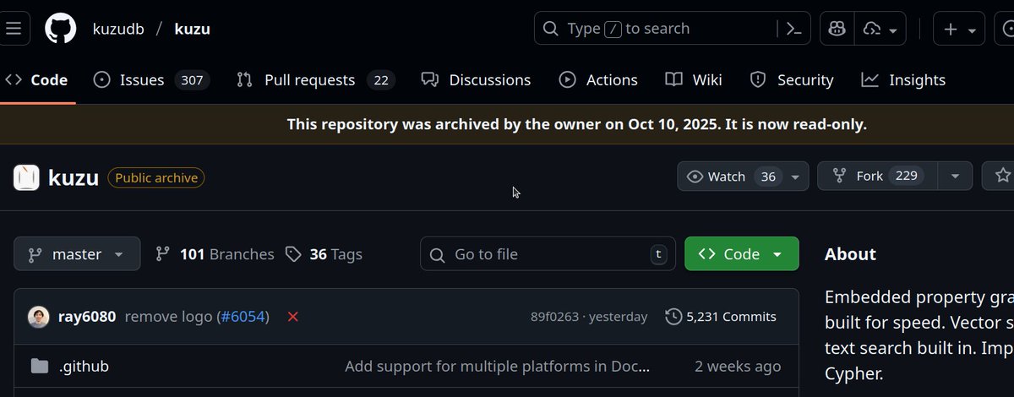The height and width of the screenshot is (397, 1014).
Task: Open the Copilot icon button
Action: pos(837,29)
